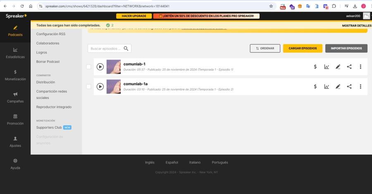Click HACER UPGRADE button

pyautogui.click(x=134, y=16)
